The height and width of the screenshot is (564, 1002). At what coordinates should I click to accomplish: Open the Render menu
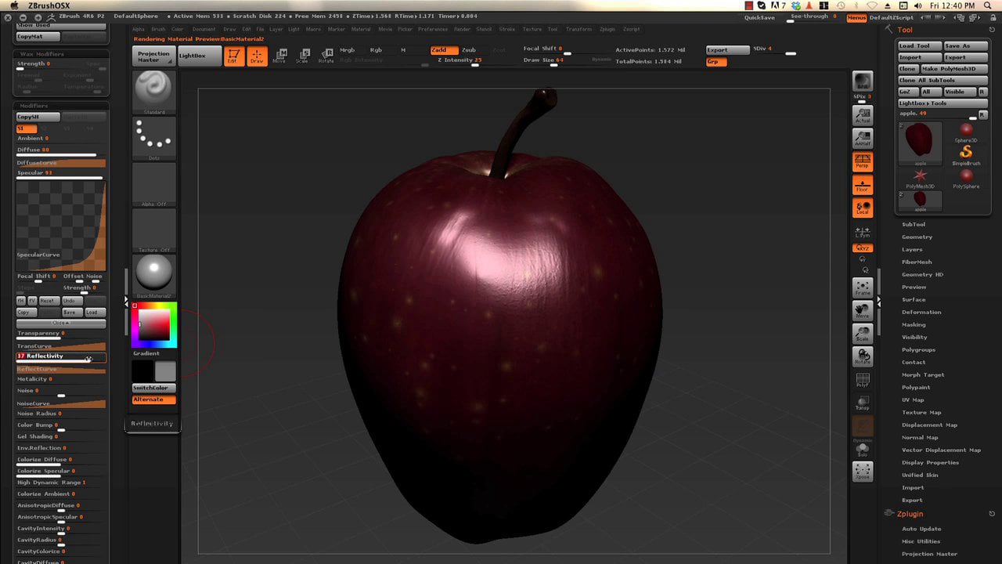pyautogui.click(x=463, y=29)
